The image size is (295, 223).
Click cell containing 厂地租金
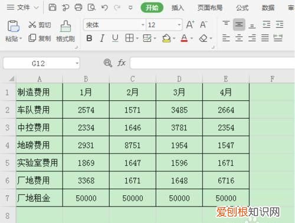pos(40,198)
